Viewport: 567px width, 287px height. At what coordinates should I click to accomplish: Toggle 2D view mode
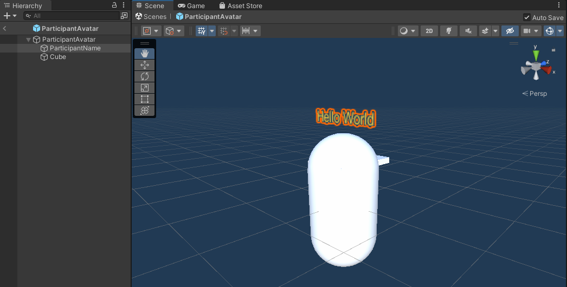[429, 31]
